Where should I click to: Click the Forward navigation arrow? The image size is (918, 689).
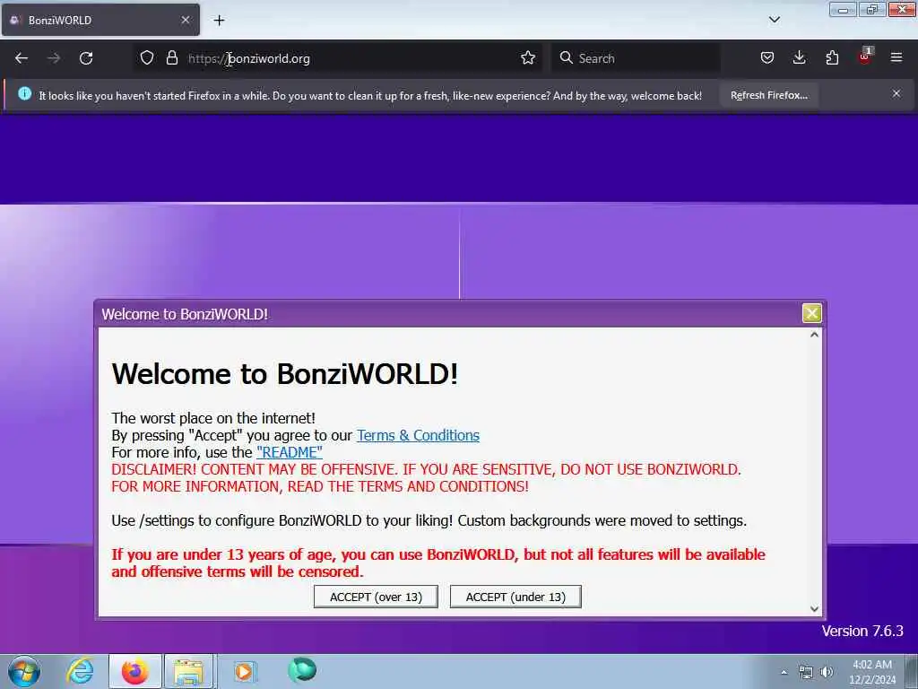pos(54,58)
